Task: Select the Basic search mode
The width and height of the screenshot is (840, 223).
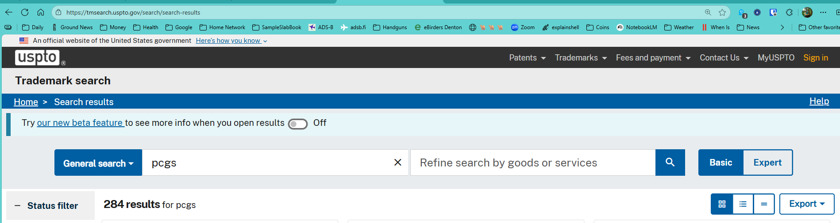Action: click(721, 163)
